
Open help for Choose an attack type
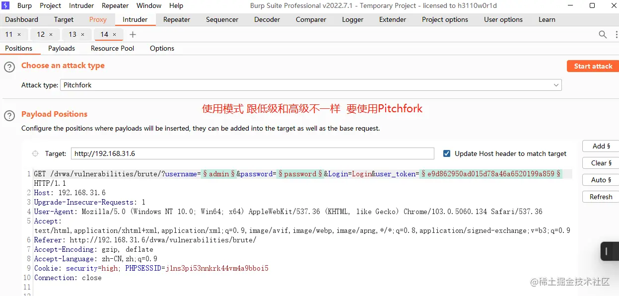pyautogui.click(x=9, y=67)
